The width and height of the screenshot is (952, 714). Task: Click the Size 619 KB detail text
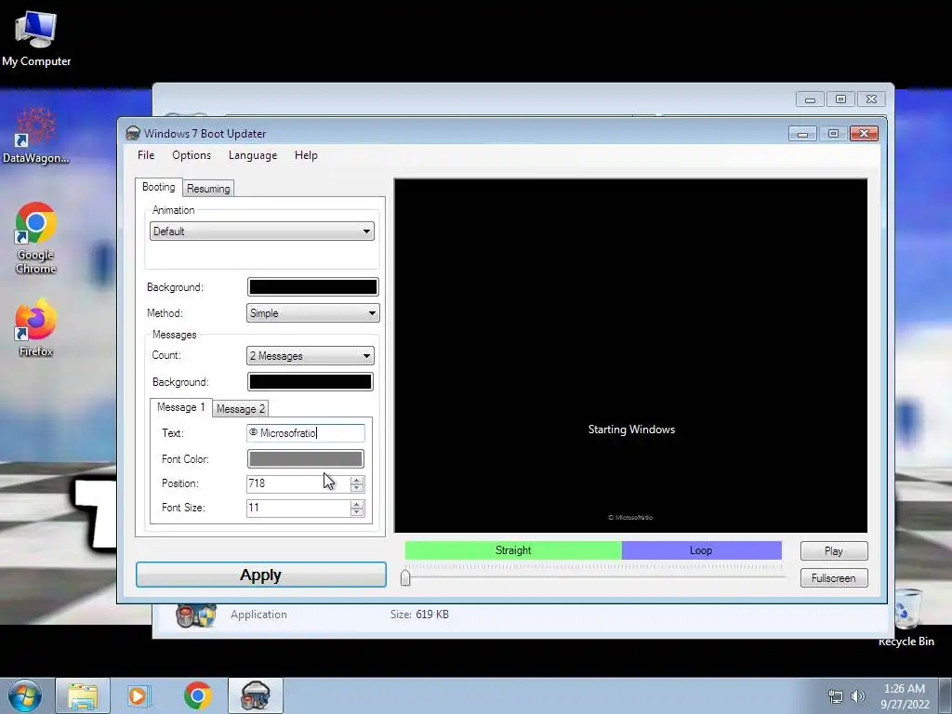pos(419,615)
